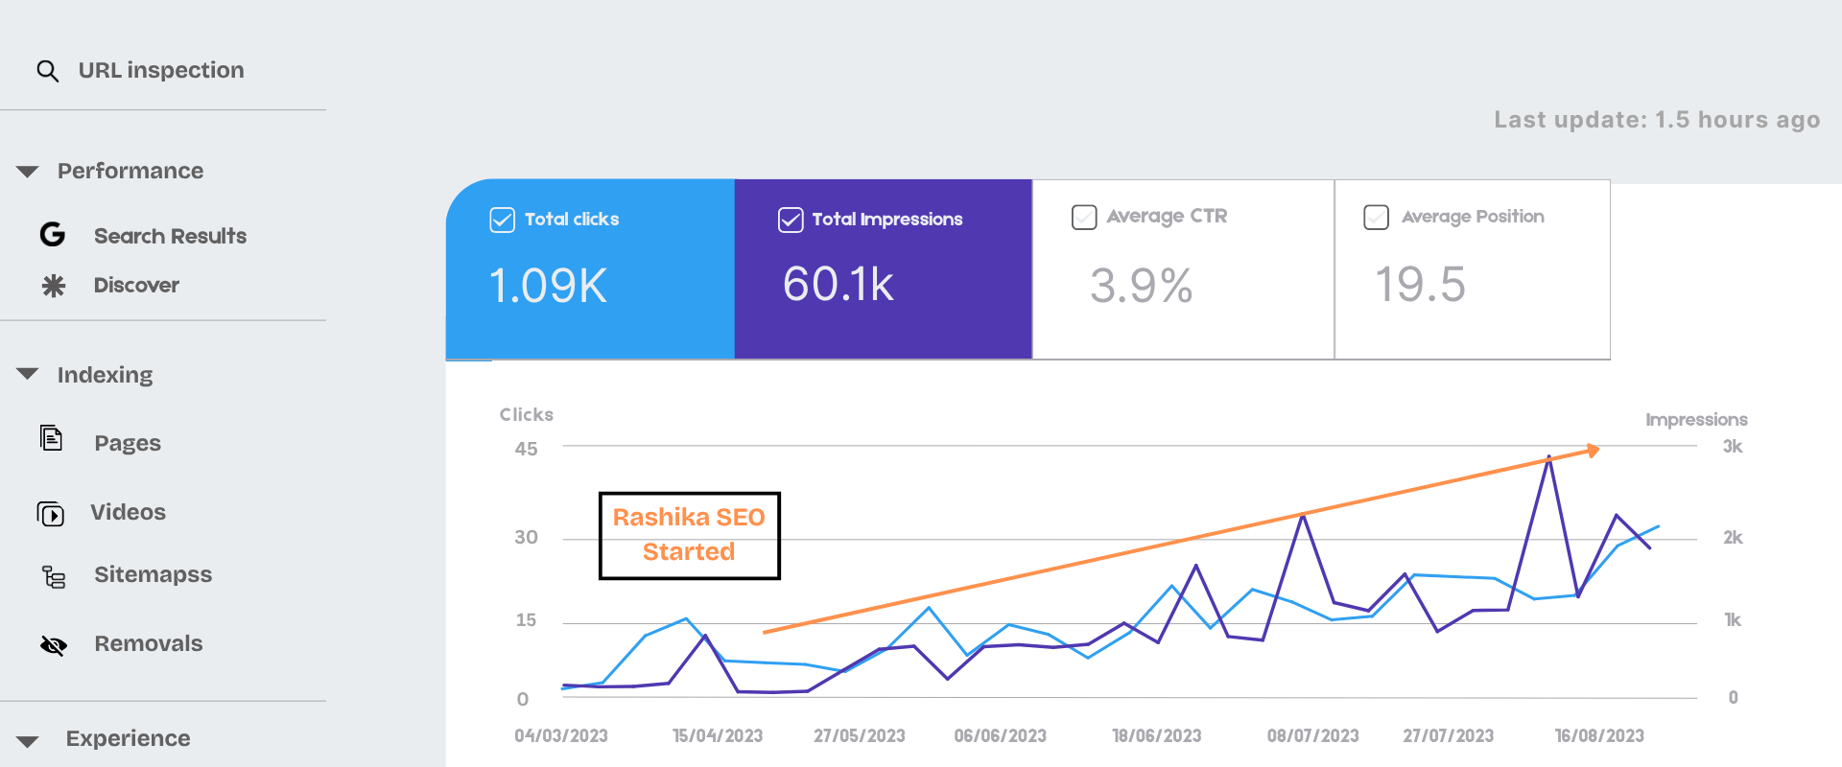1842x767 pixels.
Task: Click the Discover asterisk icon
Action: [54, 286]
